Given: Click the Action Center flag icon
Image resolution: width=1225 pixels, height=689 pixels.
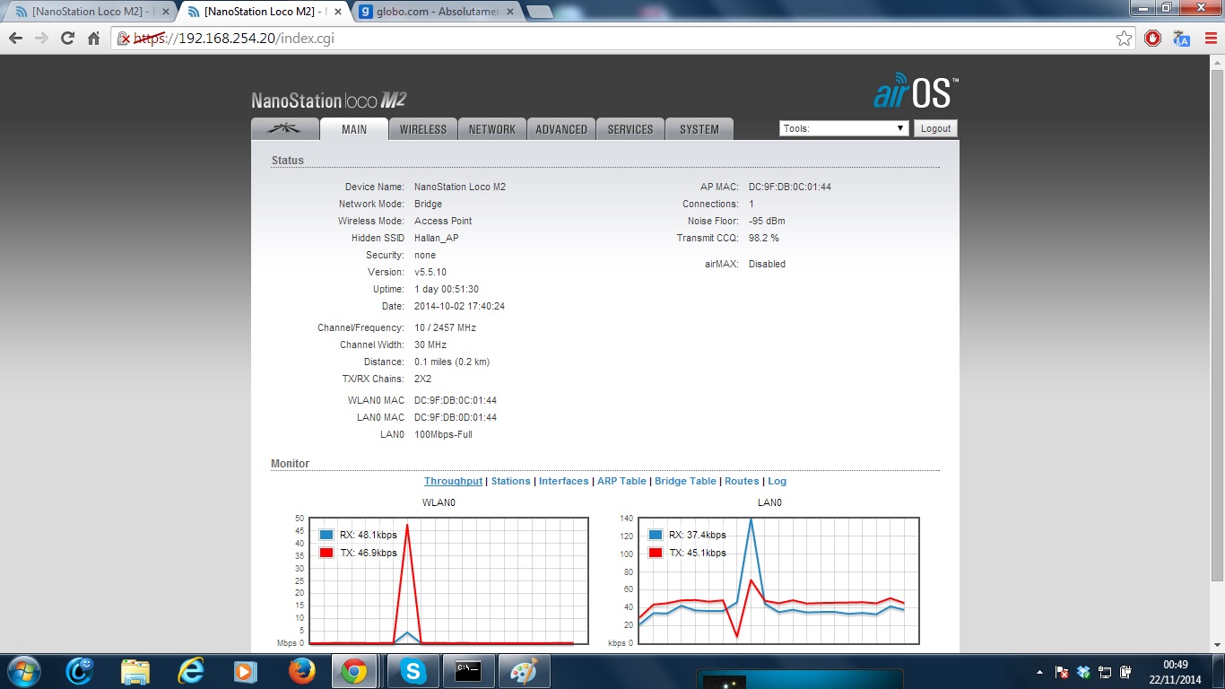Looking at the screenshot, I should pos(1062,672).
